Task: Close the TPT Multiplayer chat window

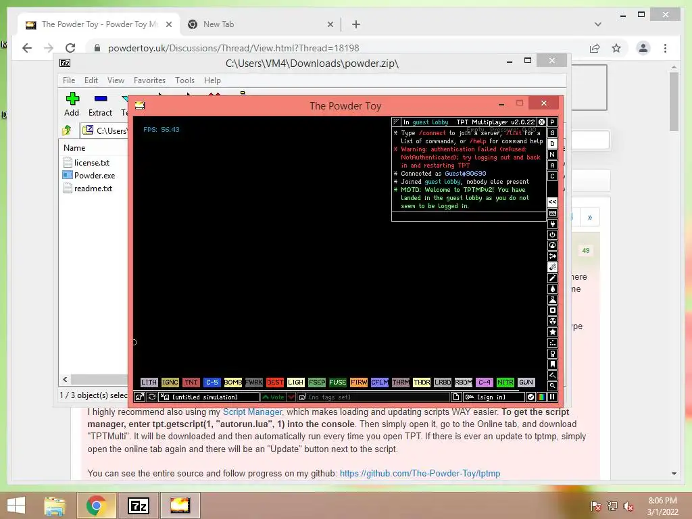Action: coord(541,122)
